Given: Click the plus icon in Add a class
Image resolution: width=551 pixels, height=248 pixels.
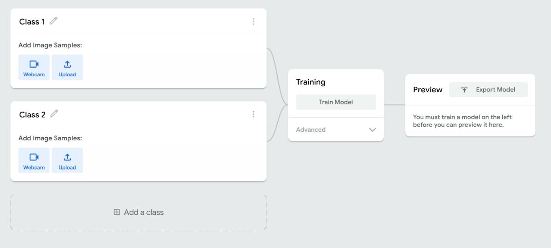Looking at the screenshot, I should click(x=117, y=212).
